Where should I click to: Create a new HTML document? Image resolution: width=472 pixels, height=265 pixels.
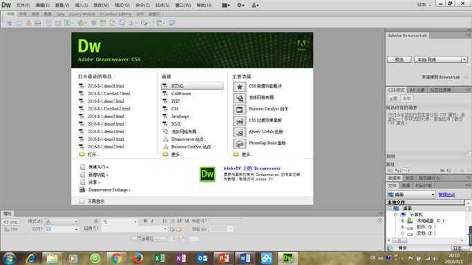(192, 86)
